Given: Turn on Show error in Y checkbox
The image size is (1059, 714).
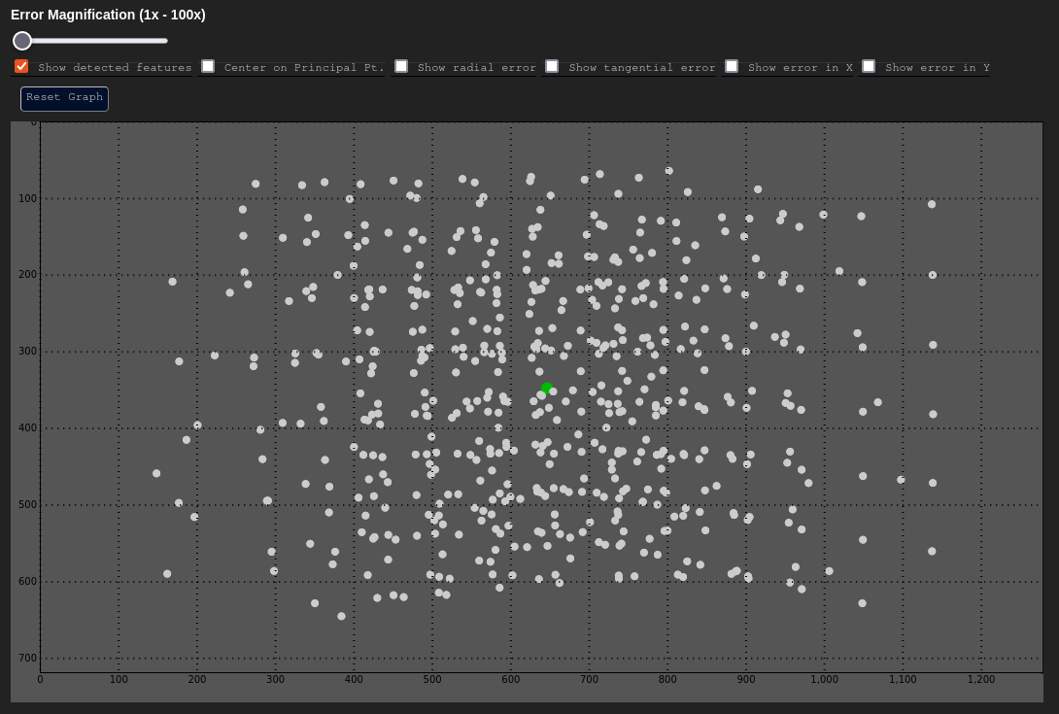Looking at the screenshot, I should pyautogui.click(x=869, y=66).
